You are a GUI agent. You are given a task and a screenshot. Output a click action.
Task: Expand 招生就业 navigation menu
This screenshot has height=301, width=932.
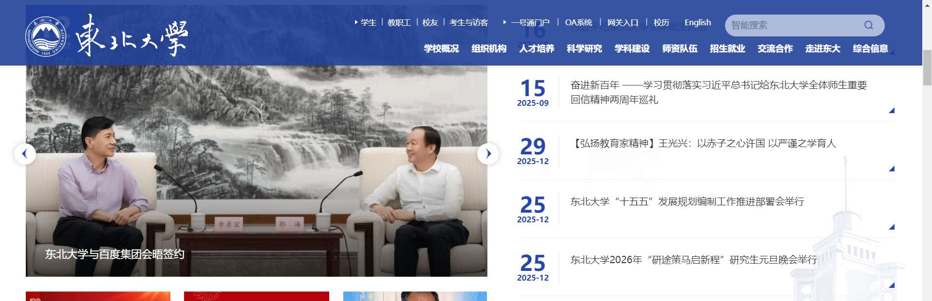tap(727, 49)
